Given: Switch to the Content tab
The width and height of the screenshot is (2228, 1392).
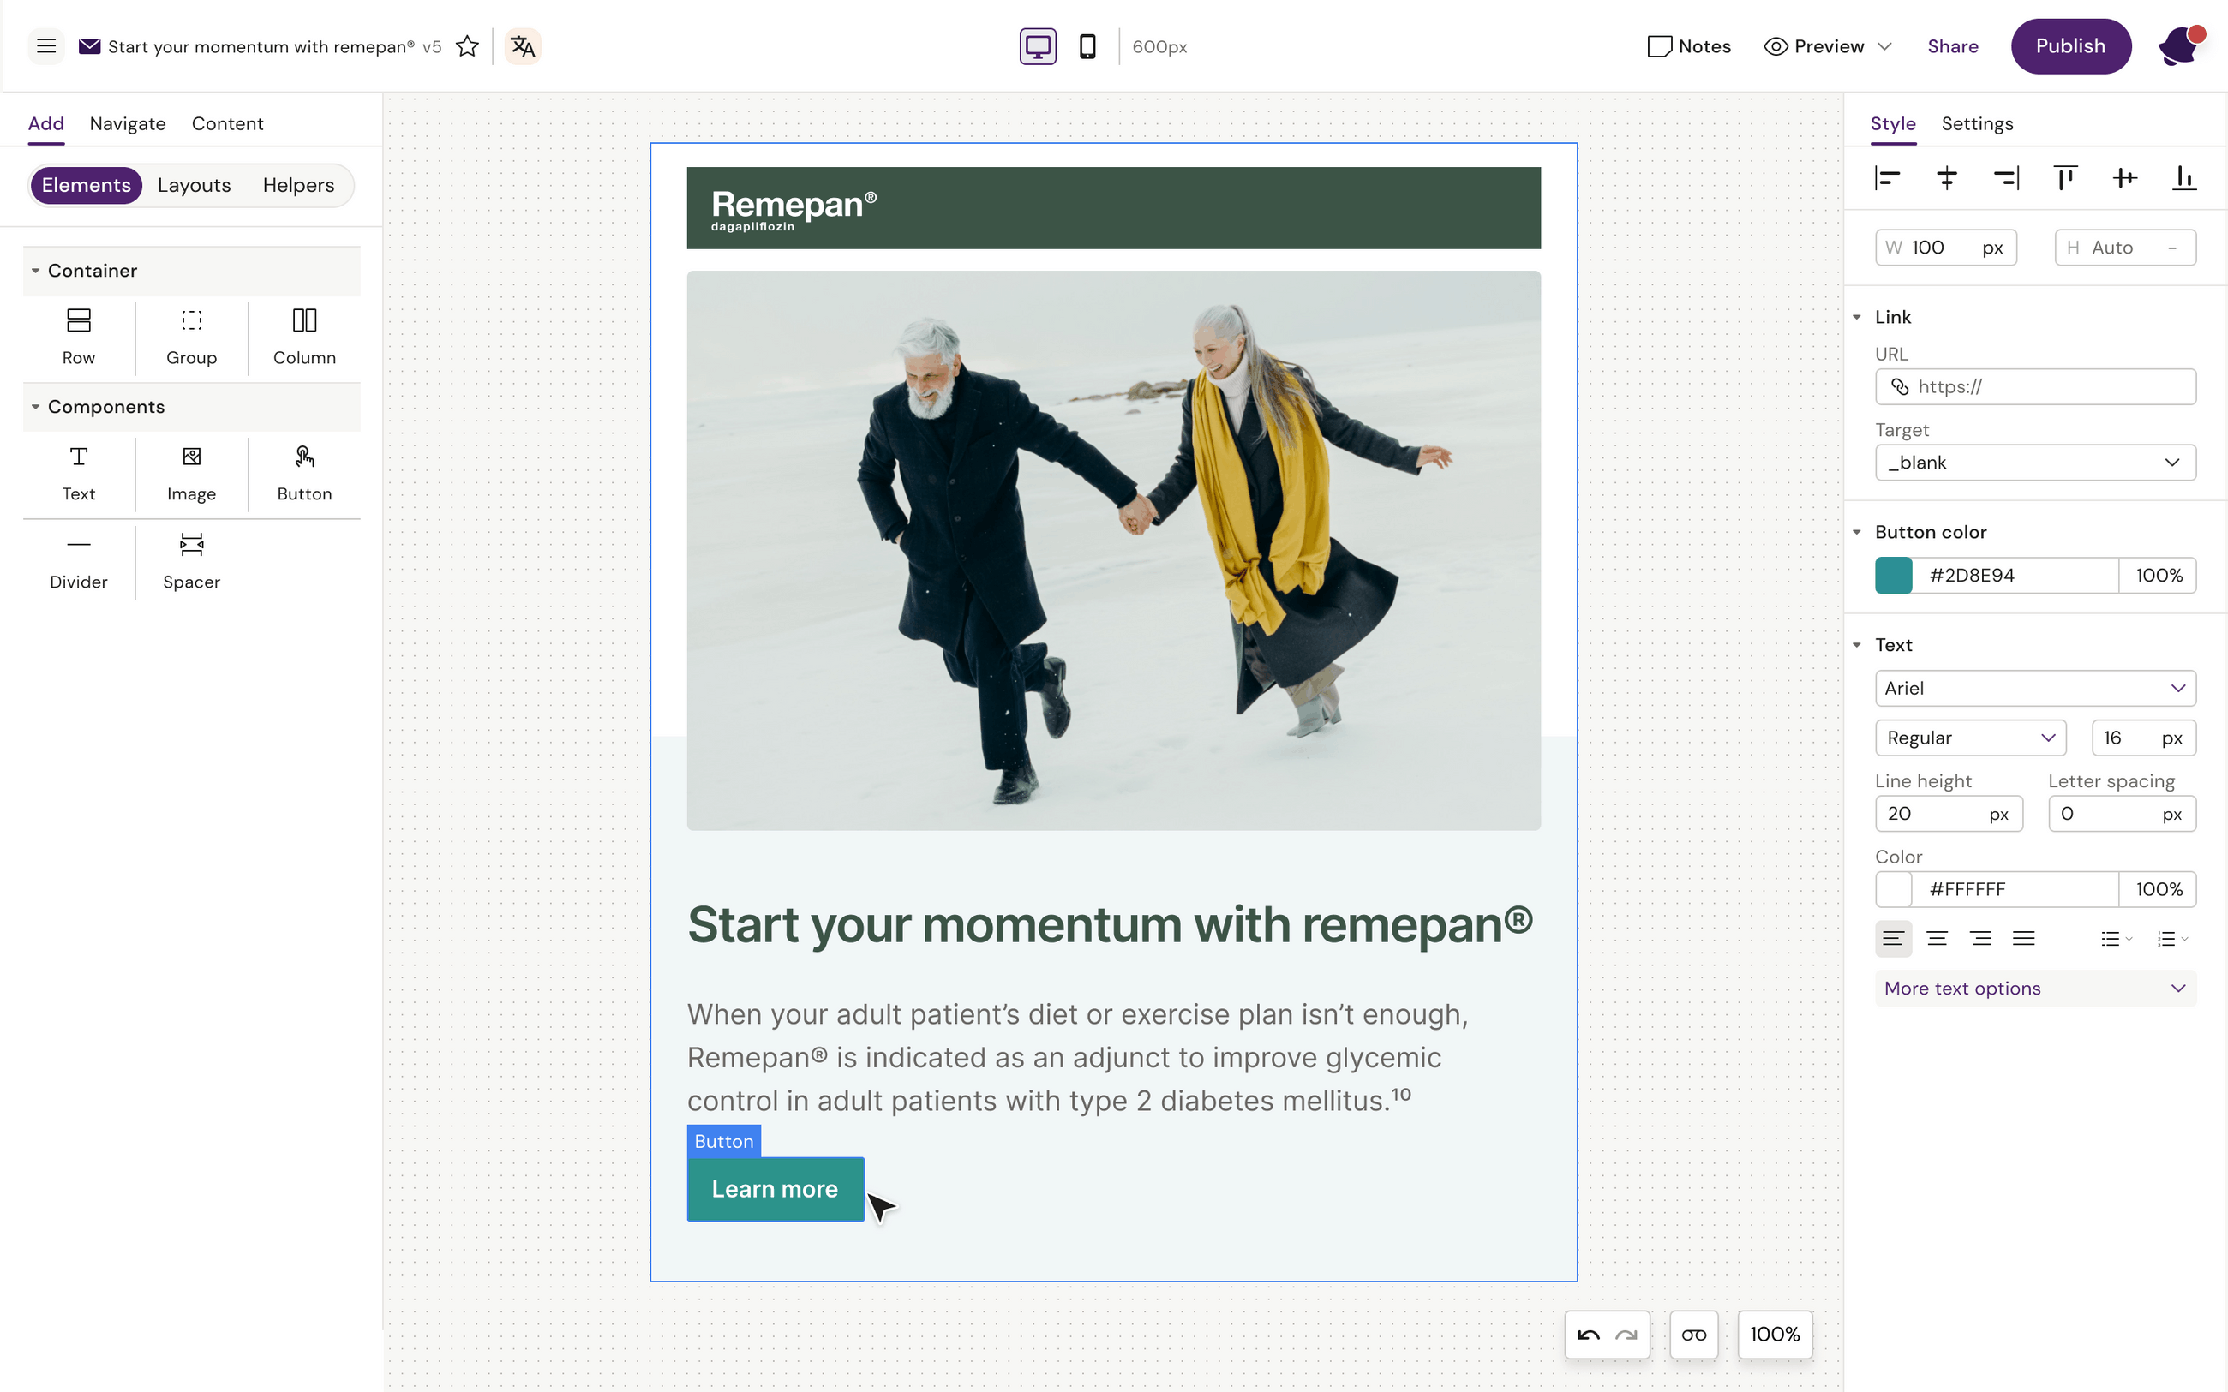Looking at the screenshot, I should [x=227, y=123].
